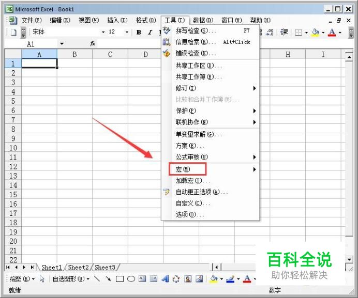358x298 pixels.
Task: Click the Insert Clip Art icon
Action: point(188,279)
